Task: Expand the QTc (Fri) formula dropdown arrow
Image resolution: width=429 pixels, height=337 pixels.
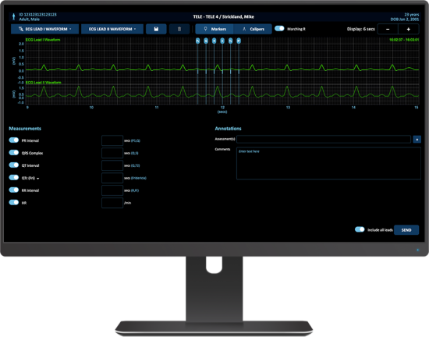Action: click(38, 179)
